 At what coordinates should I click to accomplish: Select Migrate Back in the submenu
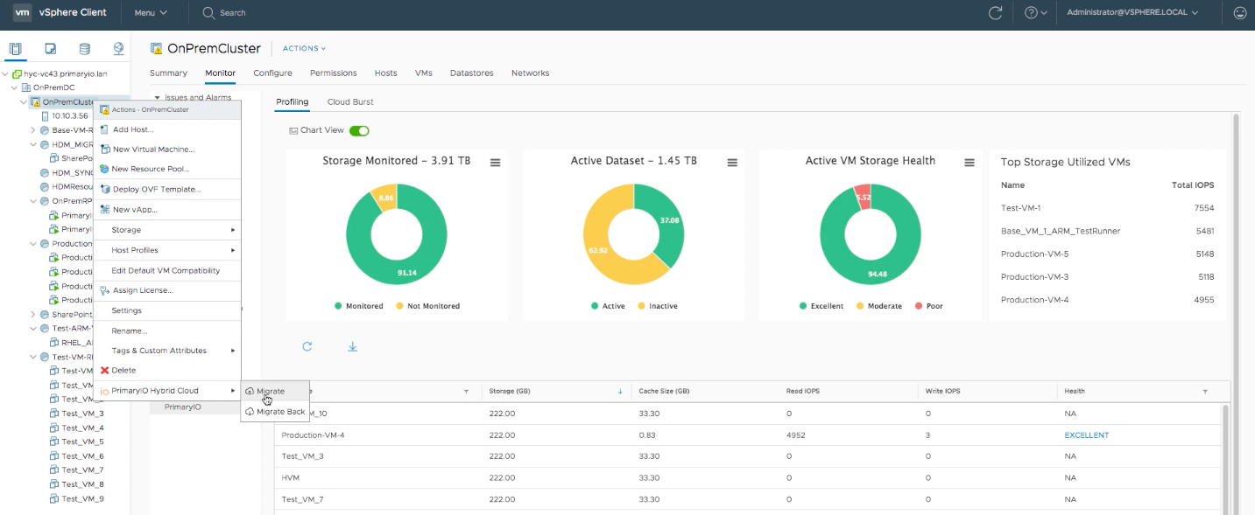click(x=275, y=412)
